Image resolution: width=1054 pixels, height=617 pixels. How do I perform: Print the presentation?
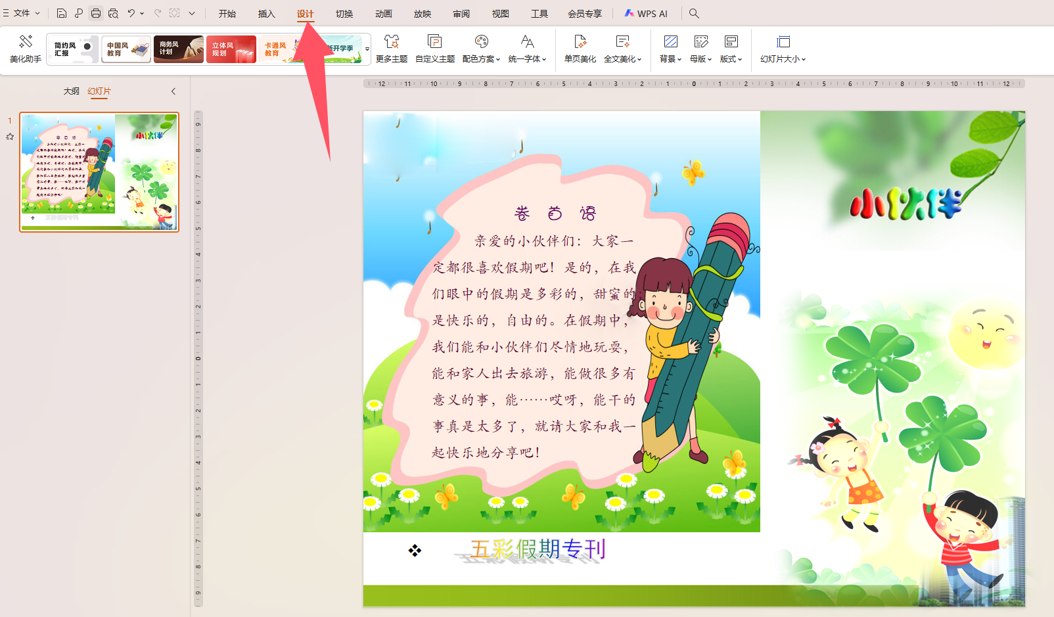[x=96, y=13]
